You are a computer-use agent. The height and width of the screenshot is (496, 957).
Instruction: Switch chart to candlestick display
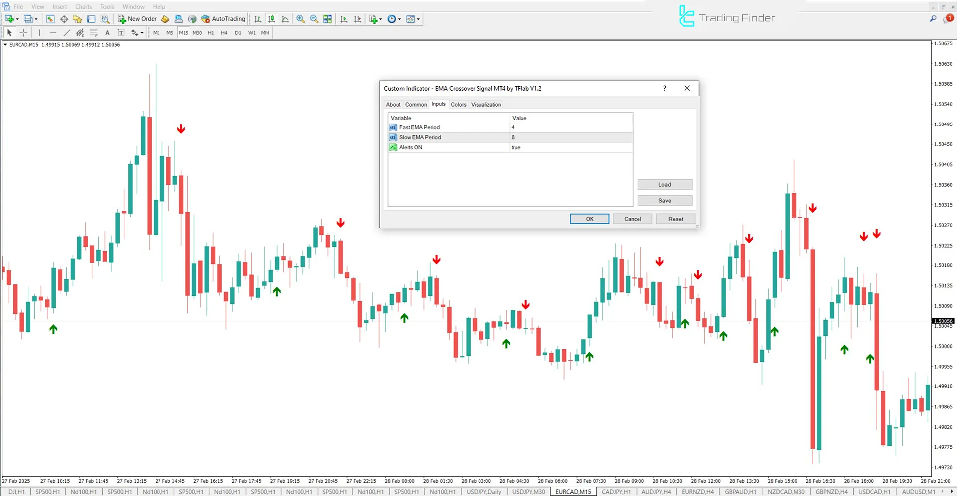[272, 19]
